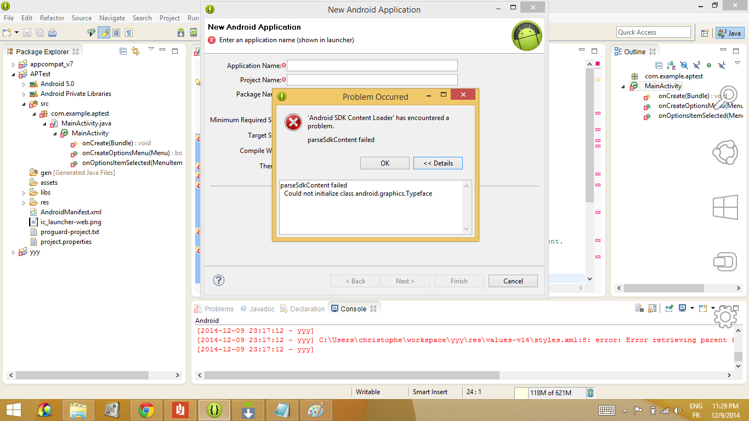Viewport: 749px width, 421px height.
Task: Expand the appcompat_v7 project
Action: [x=14, y=64]
